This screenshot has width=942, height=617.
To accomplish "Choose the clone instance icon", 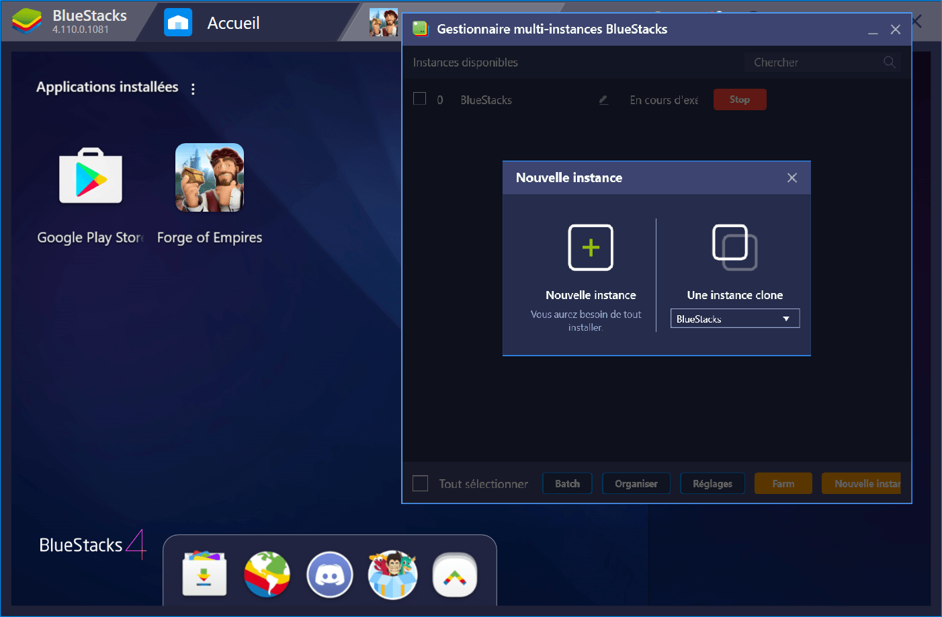I will (x=735, y=247).
